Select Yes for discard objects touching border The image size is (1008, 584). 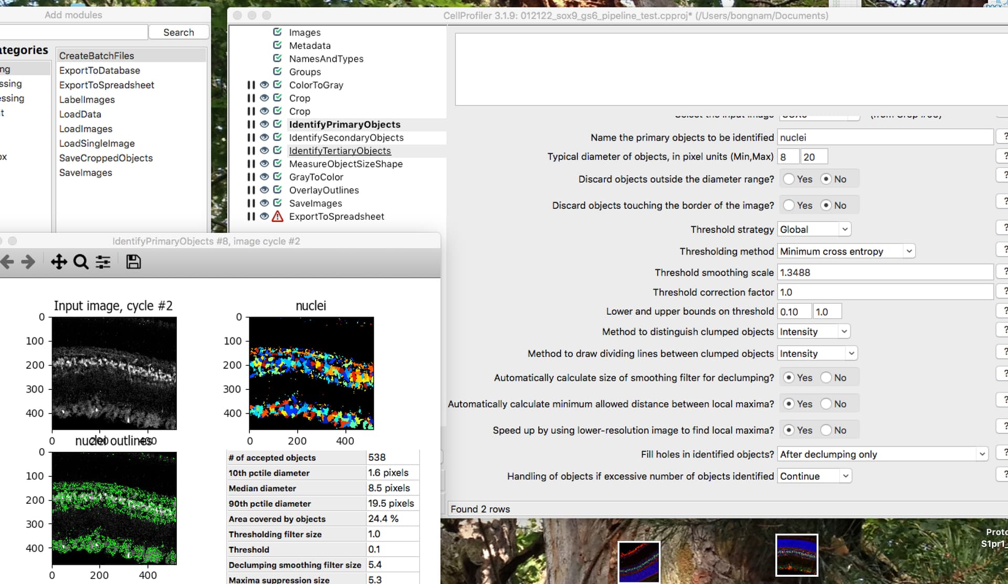coord(789,206)
